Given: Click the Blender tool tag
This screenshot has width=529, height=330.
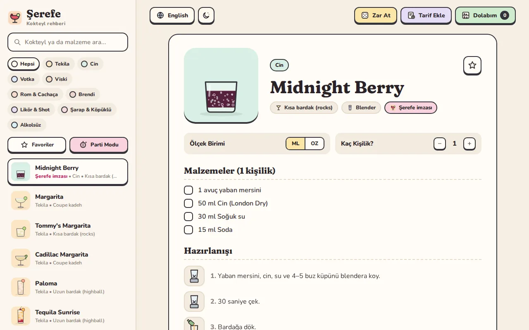Looking at the screenshot, I should pyautogui.click(x=361, y=108).
